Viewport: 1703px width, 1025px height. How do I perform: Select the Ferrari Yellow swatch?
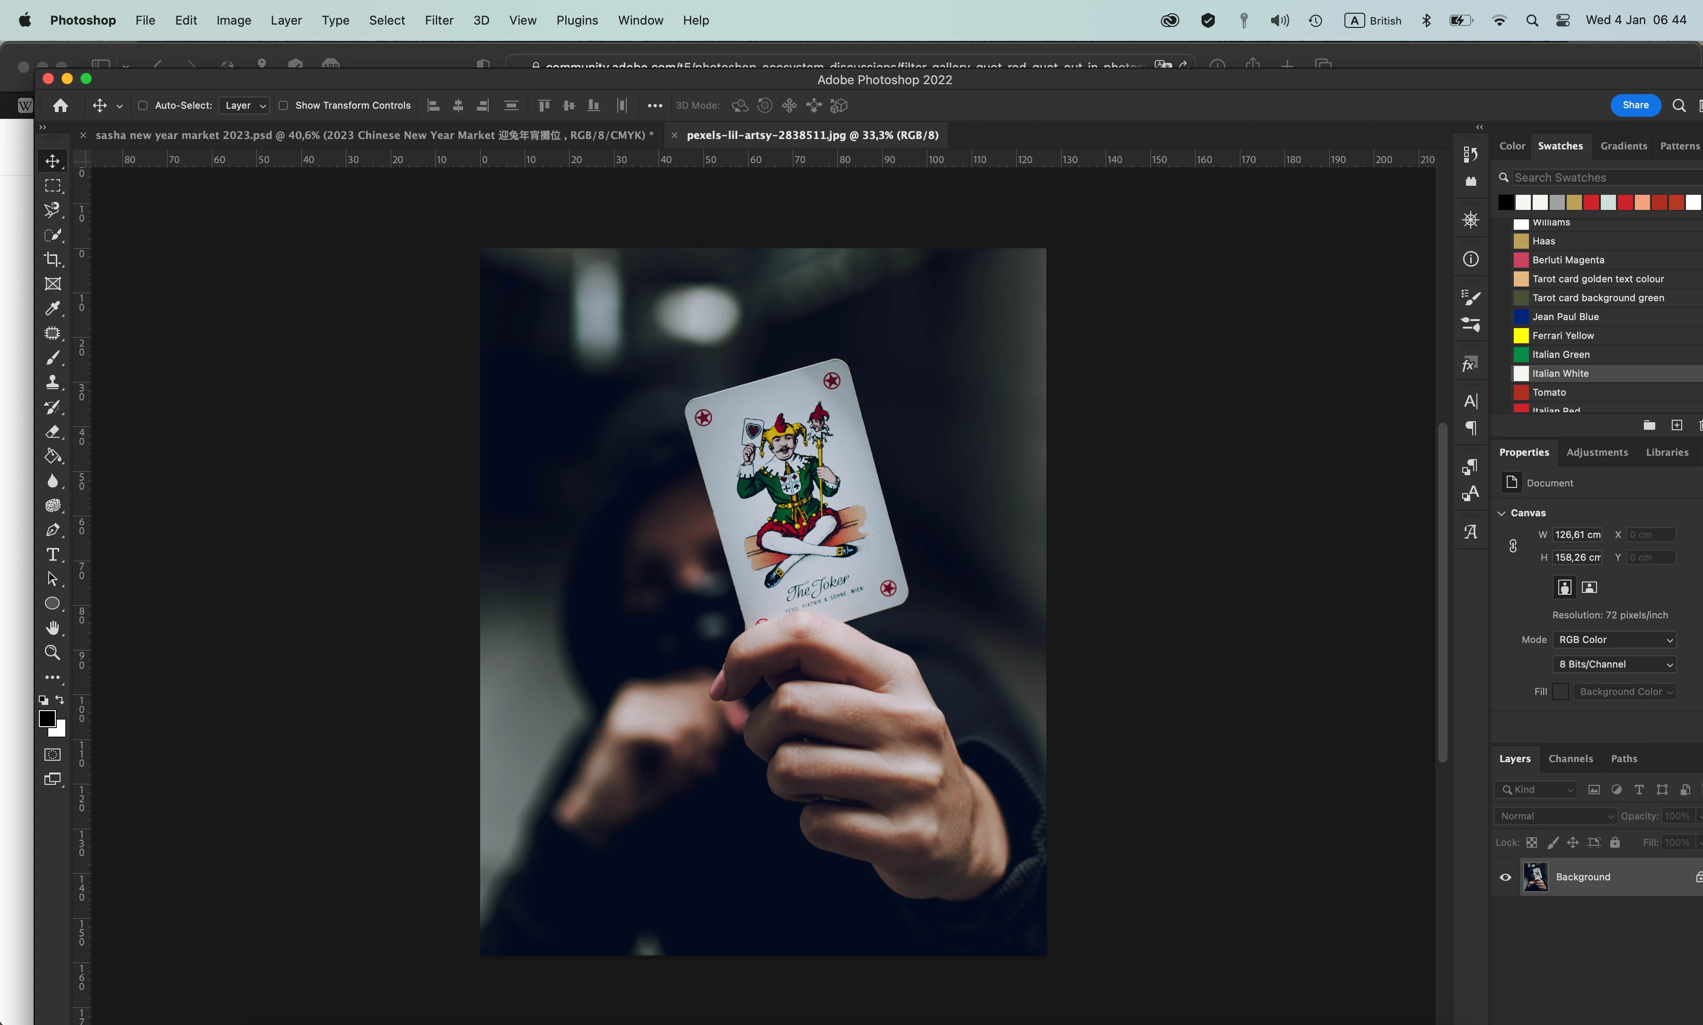(1521, 336)
